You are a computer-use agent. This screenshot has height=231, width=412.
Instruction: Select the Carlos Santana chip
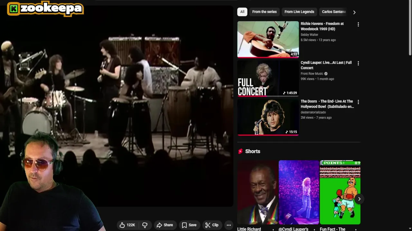tap(333, 12)
